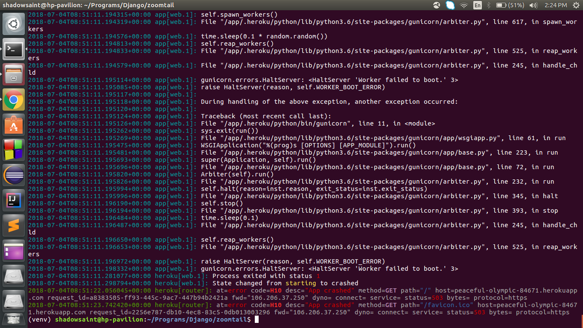Viewport: 583px width, 328px height.
Task: Open the En keyboard layout indicator
Action: pyautogui.click(x=478, y=5)
